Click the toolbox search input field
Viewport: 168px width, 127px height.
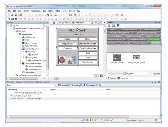[136, 74]
